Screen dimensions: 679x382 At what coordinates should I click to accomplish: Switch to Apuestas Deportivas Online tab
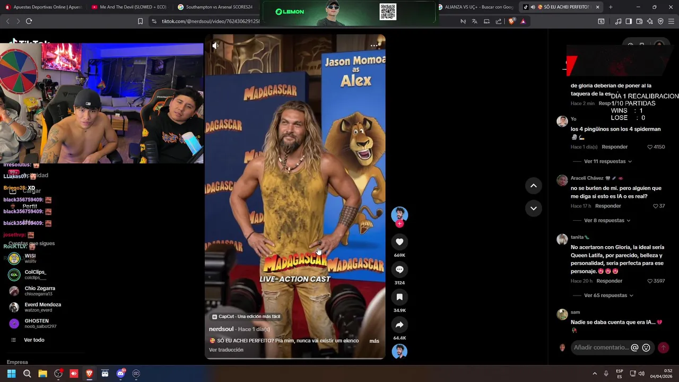(43, 7)
